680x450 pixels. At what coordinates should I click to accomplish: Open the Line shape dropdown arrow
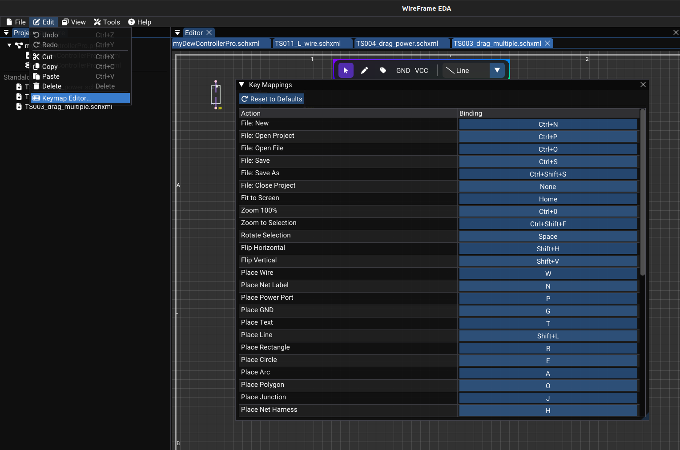(497, 70)
